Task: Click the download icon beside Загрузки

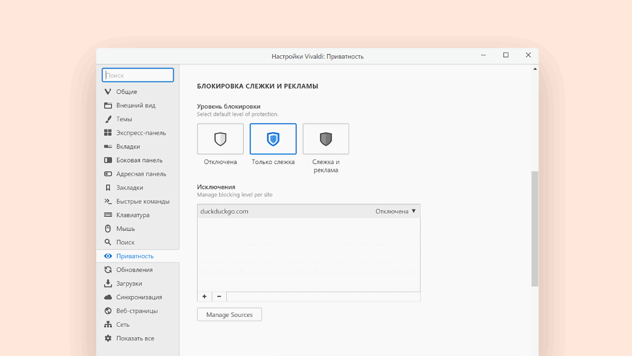Action: pos(108,283)
